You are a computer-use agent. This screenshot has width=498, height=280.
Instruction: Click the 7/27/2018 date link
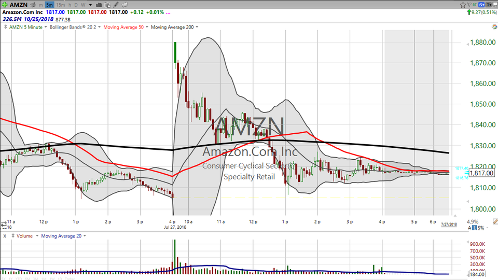click(449, 223)
